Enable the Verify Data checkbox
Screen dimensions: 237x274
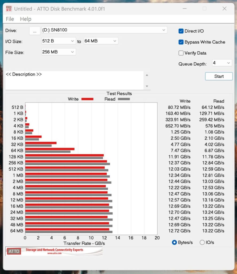pos(181,53)
